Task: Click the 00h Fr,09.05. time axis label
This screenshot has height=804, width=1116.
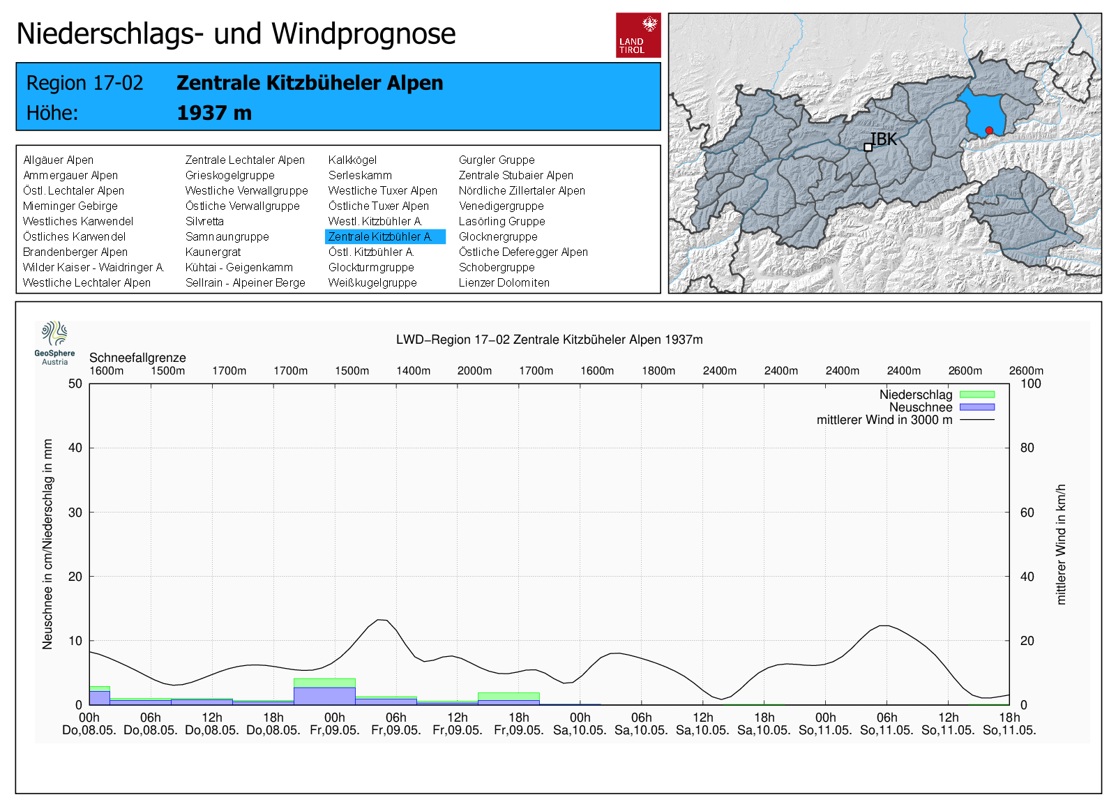Action: click(x=335, y=724)
